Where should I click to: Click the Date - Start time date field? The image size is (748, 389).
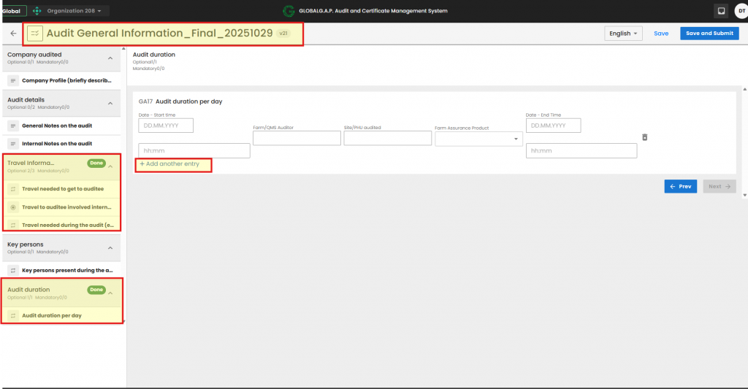(166, 126)
